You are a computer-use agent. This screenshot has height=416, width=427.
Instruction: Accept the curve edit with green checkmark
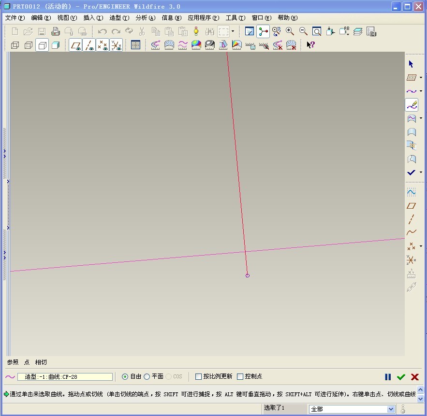[x=401, y=377]
